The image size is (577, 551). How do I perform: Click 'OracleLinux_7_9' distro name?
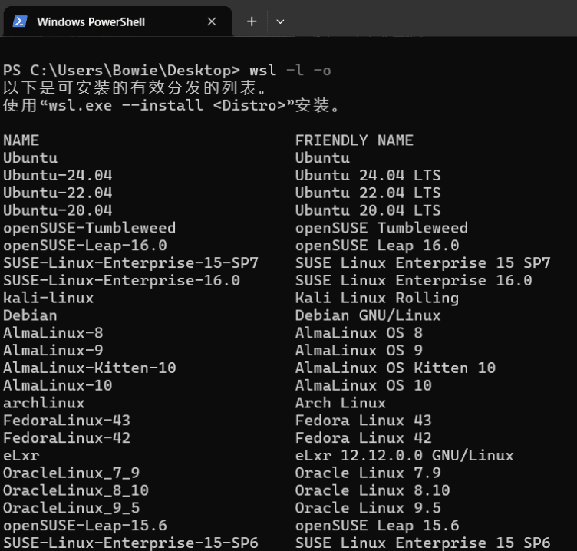click(71, 473)
